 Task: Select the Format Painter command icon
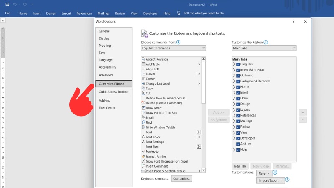(x=143, y=157)
